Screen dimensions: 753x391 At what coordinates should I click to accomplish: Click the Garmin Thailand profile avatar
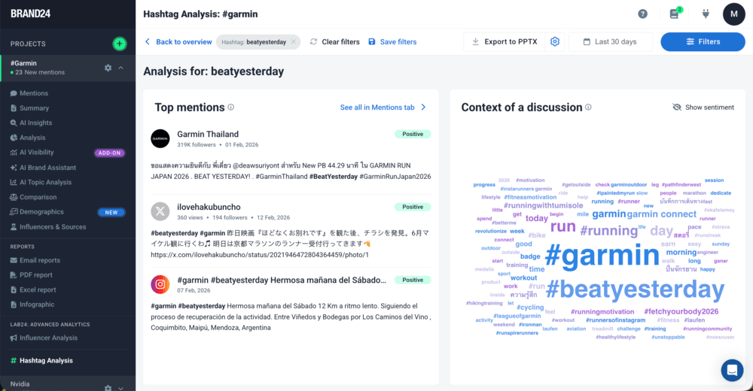click(x=160, y=138)
